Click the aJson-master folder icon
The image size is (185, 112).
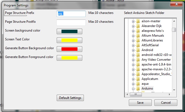[138, 21]
